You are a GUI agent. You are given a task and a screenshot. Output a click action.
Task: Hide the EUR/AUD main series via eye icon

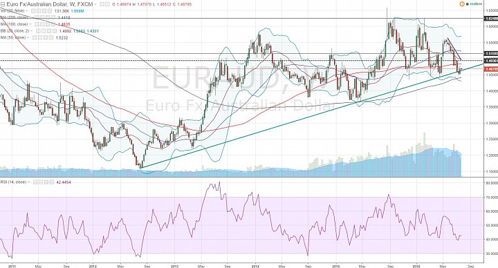coord(102,4)
